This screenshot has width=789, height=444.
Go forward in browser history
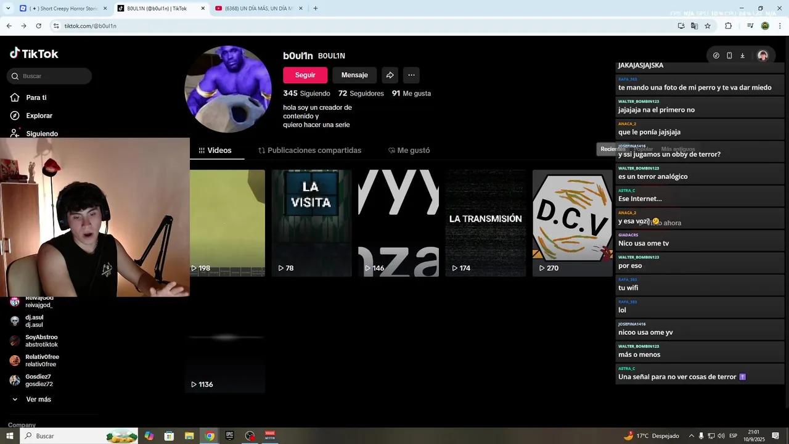click(x=23, y=26)
